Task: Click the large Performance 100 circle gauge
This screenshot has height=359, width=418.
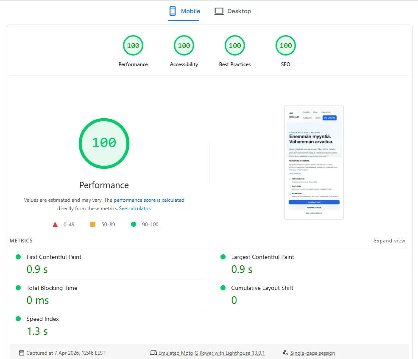Action: pyautogui.click(x=104, y=143)
